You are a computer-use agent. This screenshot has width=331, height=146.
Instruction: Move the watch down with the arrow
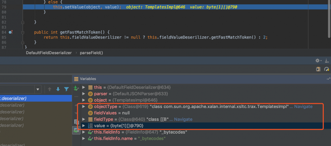(76, 113)
